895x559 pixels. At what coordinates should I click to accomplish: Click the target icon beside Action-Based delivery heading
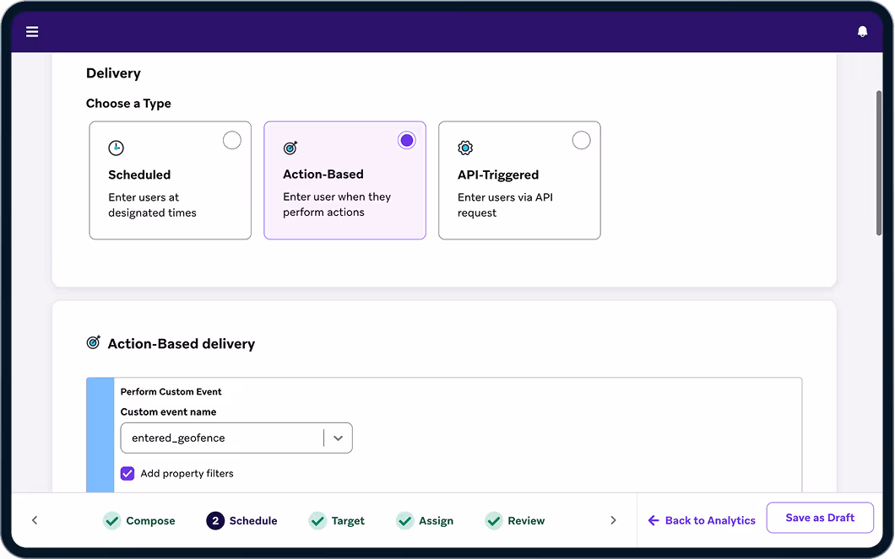(x=94, y=342)
